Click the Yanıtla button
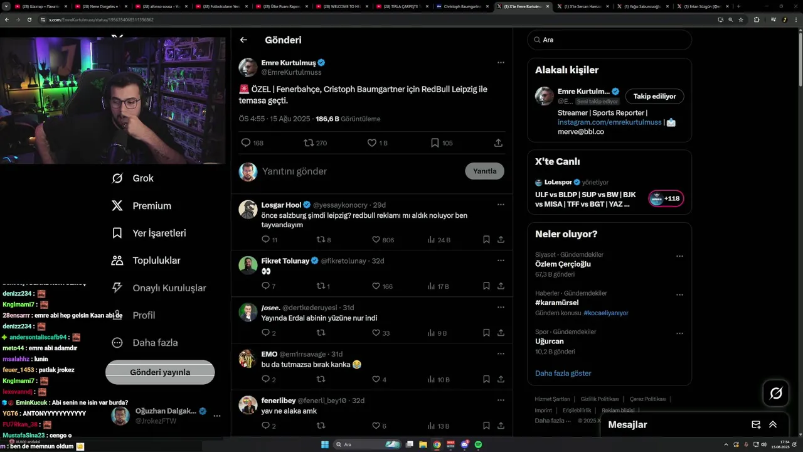This screenshot has width=803, height=452. (484, 171)
